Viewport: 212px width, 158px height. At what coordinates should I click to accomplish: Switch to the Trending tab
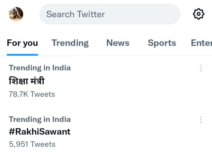(70, 43)
